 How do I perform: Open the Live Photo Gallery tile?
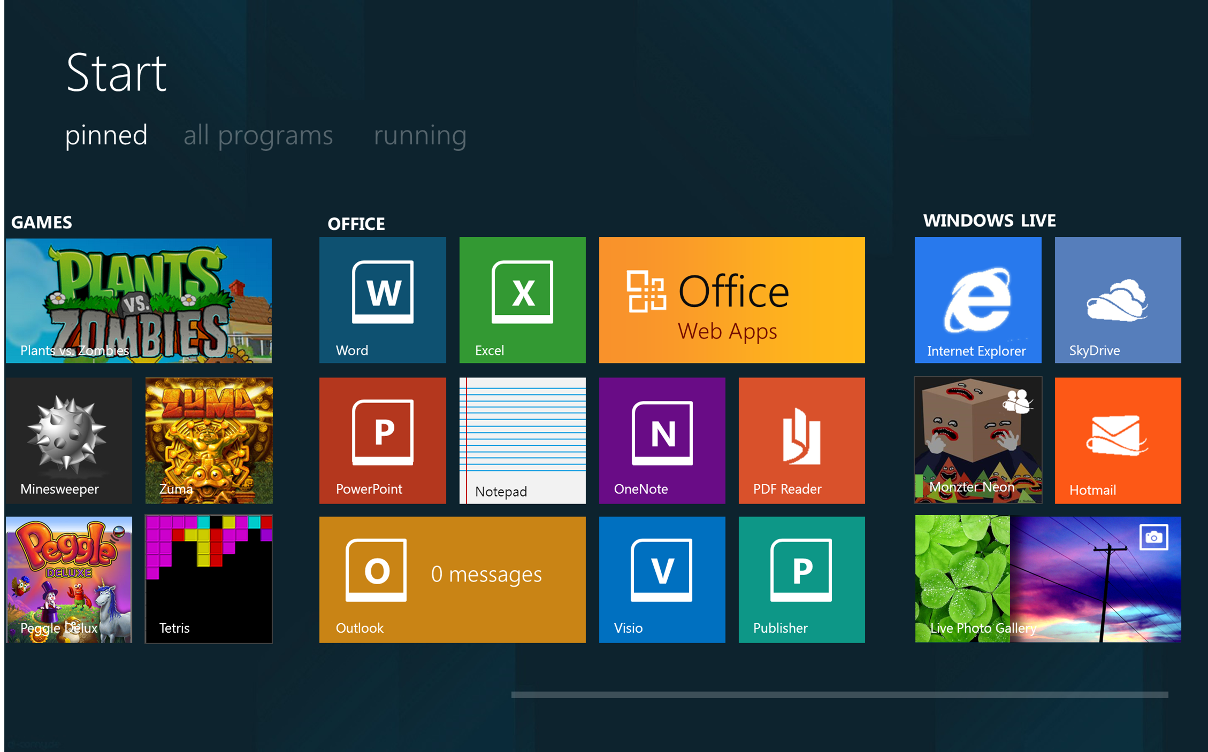point(1048,579)
